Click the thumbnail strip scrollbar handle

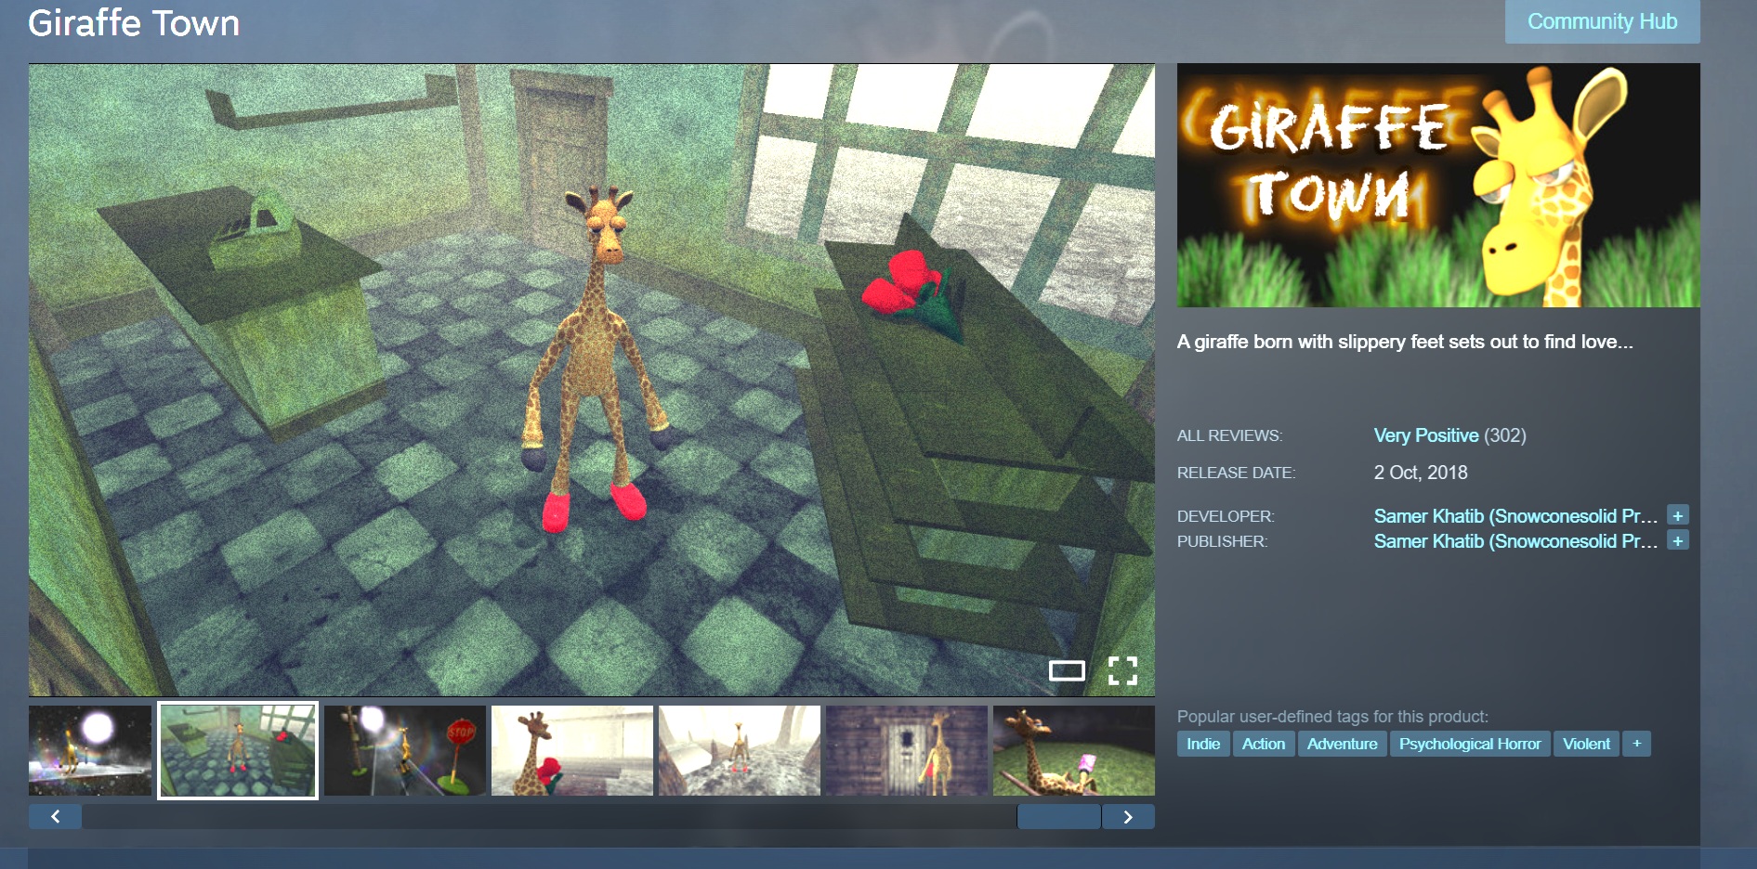[1059, 816]
